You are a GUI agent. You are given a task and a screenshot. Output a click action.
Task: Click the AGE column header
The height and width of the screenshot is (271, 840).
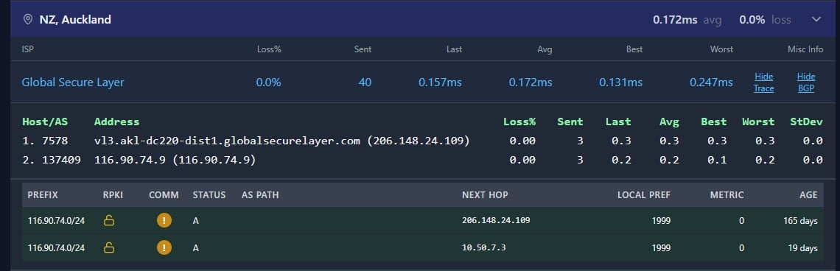[808, 195]
